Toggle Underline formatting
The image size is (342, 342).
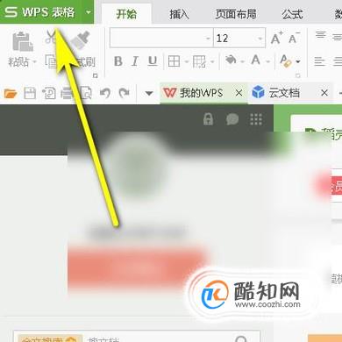pos(153,61)
